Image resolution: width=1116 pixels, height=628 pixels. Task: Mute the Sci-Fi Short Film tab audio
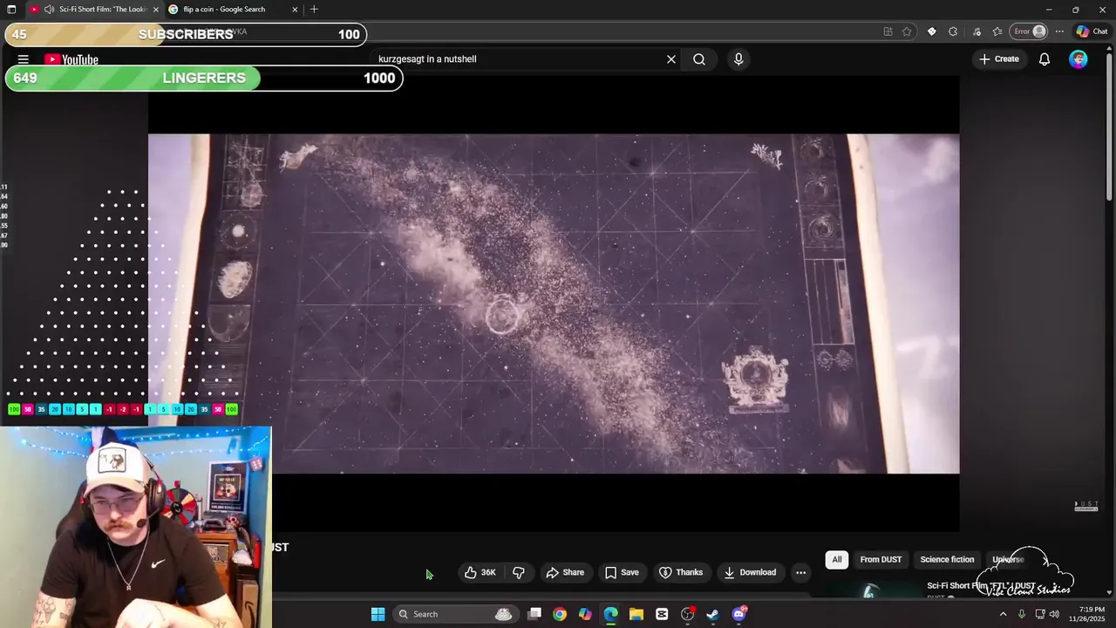(x=49, y=10)
